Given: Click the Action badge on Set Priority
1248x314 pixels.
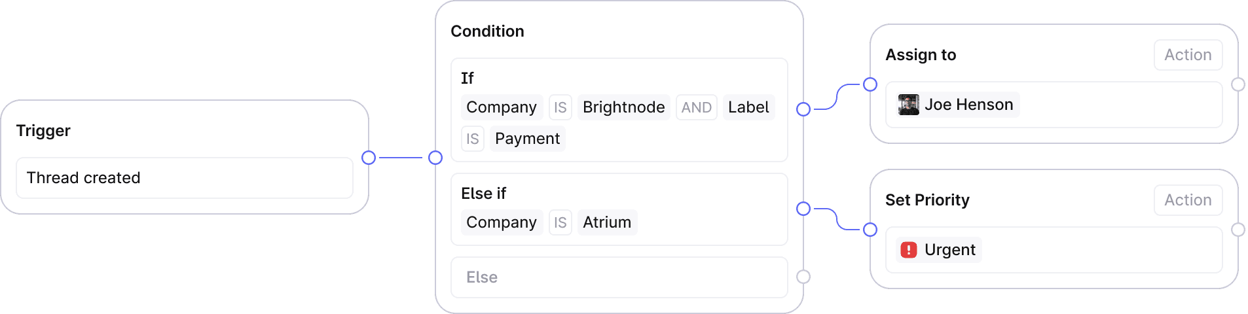Looking at the screenshot, I should pyautogui.click(x=1188, y=200).
